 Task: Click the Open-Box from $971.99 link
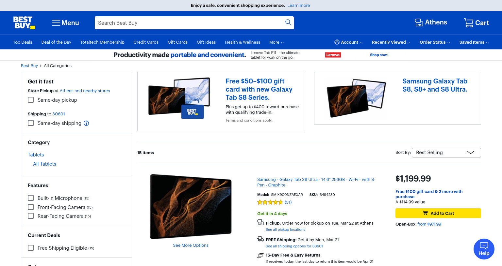point(429,224)
